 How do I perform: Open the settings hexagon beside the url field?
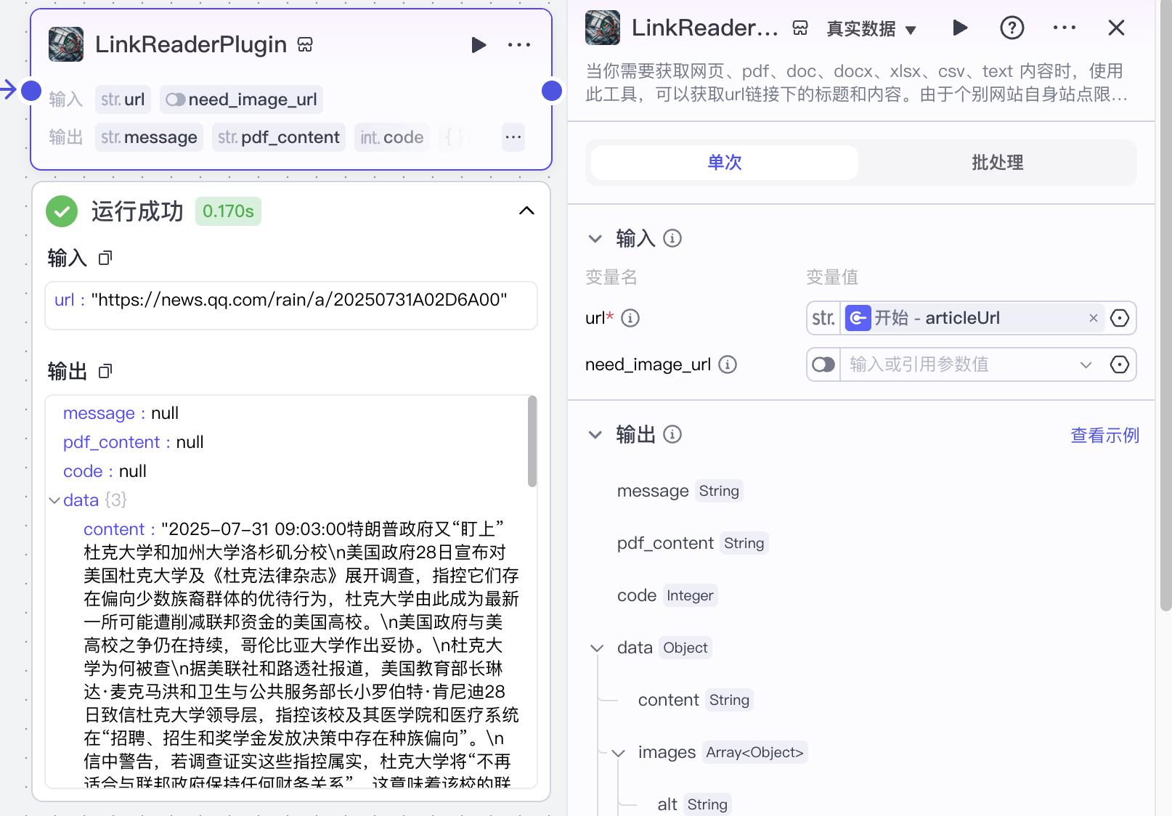click(1120, 317)
